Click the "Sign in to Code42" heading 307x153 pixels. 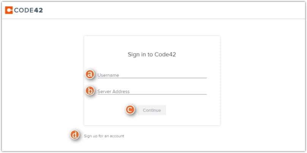coord(152,54)
